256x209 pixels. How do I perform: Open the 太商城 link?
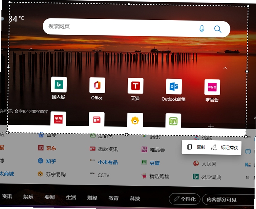click(x=7, y=174)
